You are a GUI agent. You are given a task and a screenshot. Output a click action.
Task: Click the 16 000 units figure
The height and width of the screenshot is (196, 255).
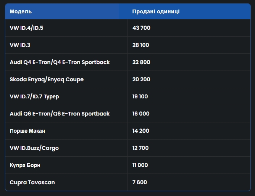click(141, 114)
